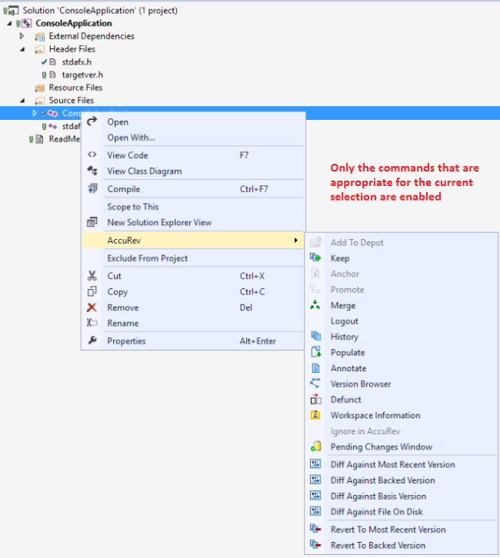Select the targetver.h file
Image resolution: width=500 pixels, height=558 pixels.
82,75
